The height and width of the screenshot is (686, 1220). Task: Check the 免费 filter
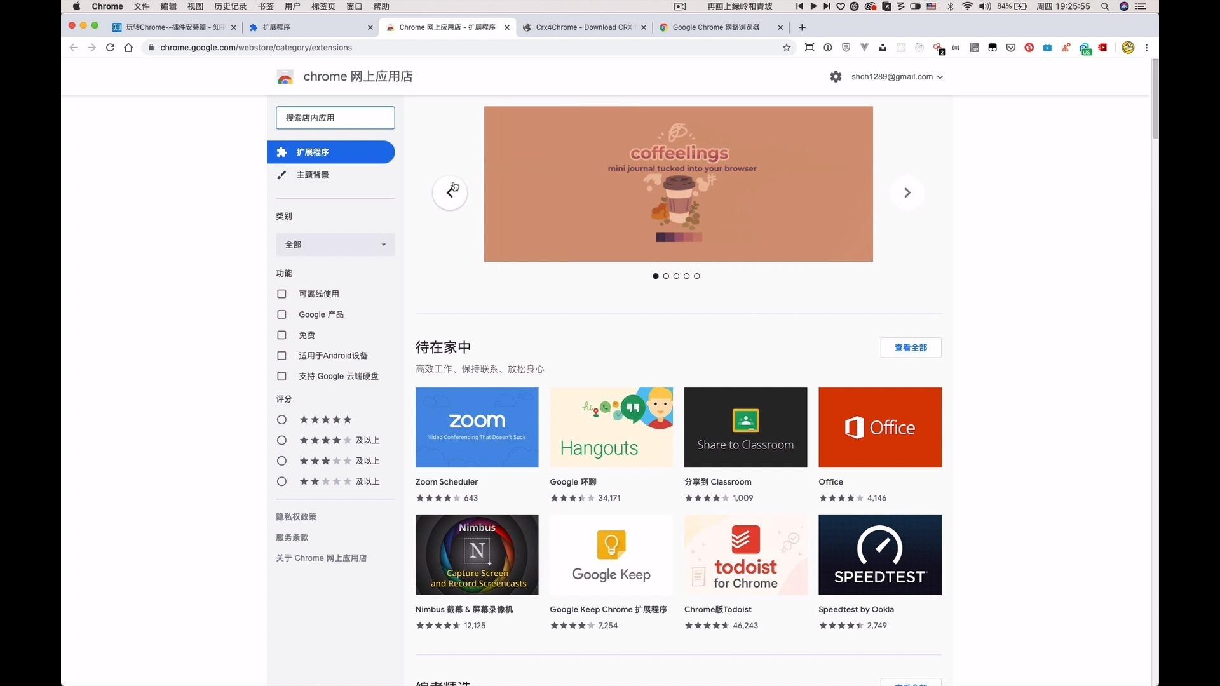coord(281,335)
